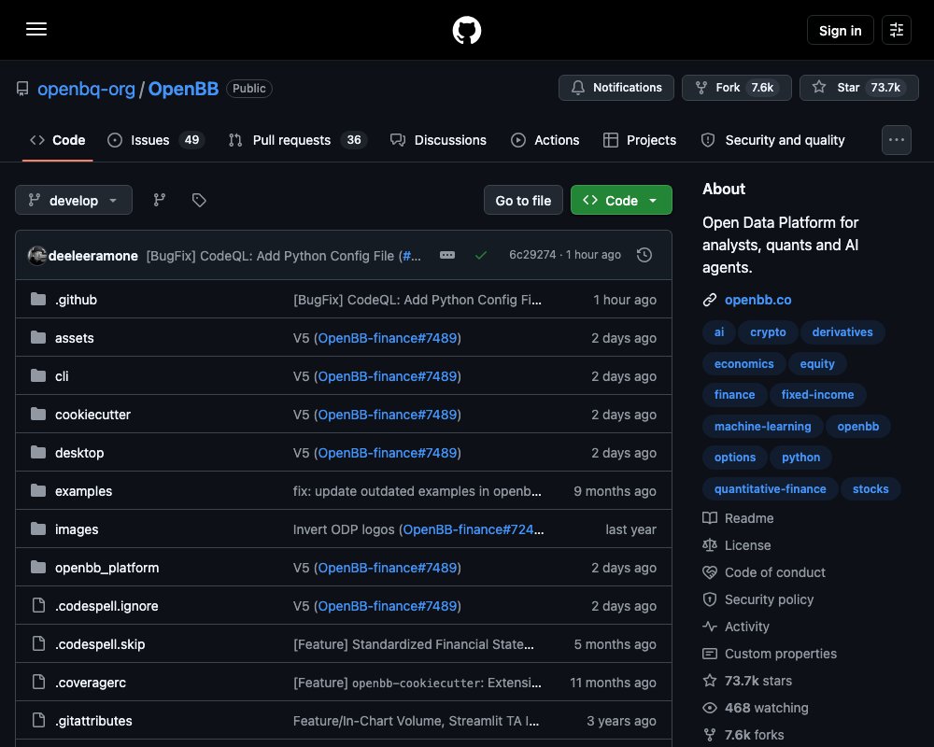Click the License scales icon
This screenshot has width=934, height=747.
click(x=710, y=545)
